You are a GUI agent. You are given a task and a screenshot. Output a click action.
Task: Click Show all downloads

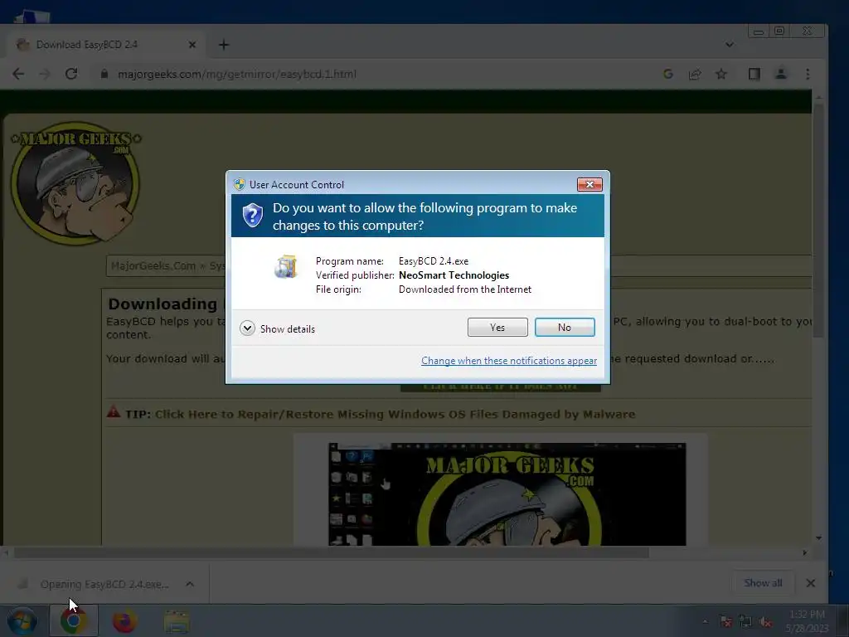click(x=763, y=583)
